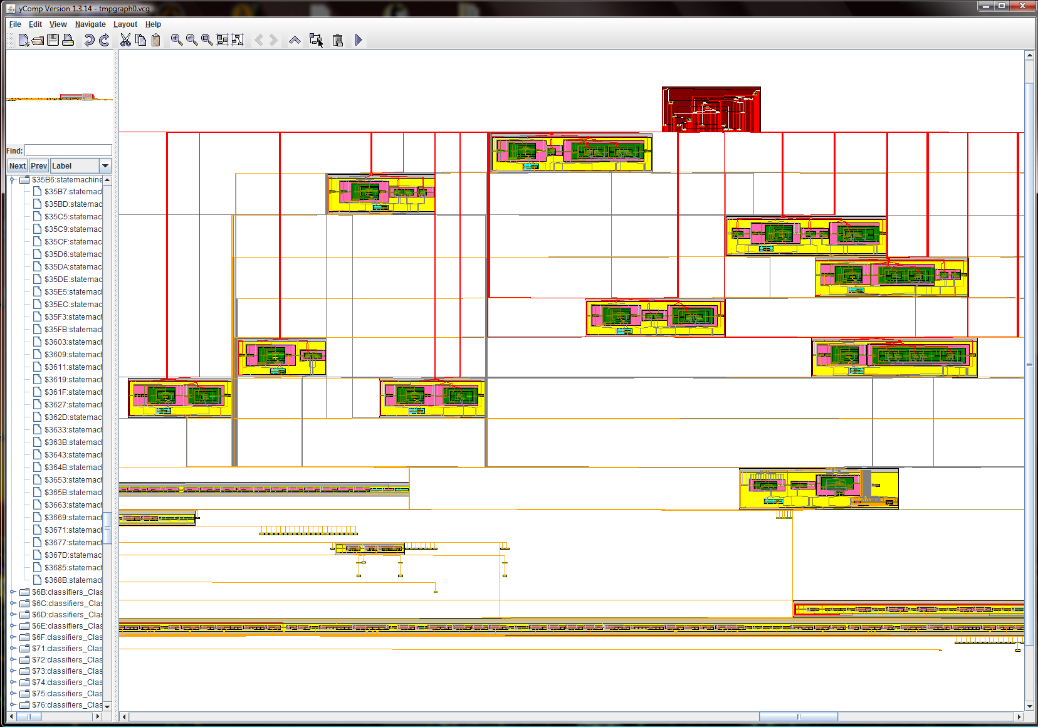This screenshot has width=1038, height=727.
Task: Undo the last action in the toolbar
Action: 89,40
